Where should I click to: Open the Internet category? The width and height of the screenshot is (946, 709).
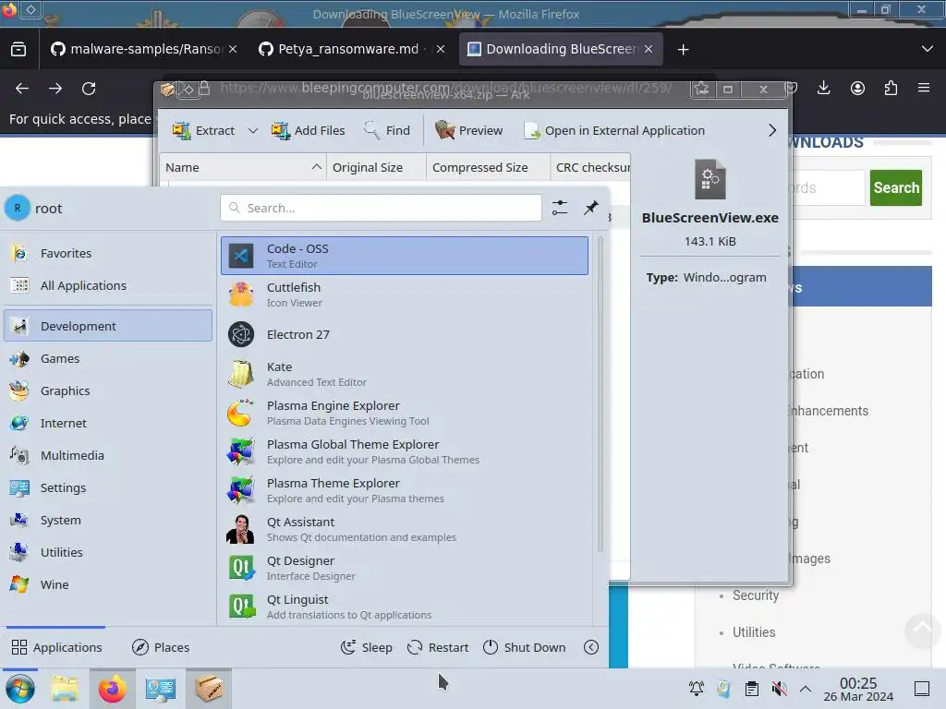pyautogui.click(x=108, y=423)
